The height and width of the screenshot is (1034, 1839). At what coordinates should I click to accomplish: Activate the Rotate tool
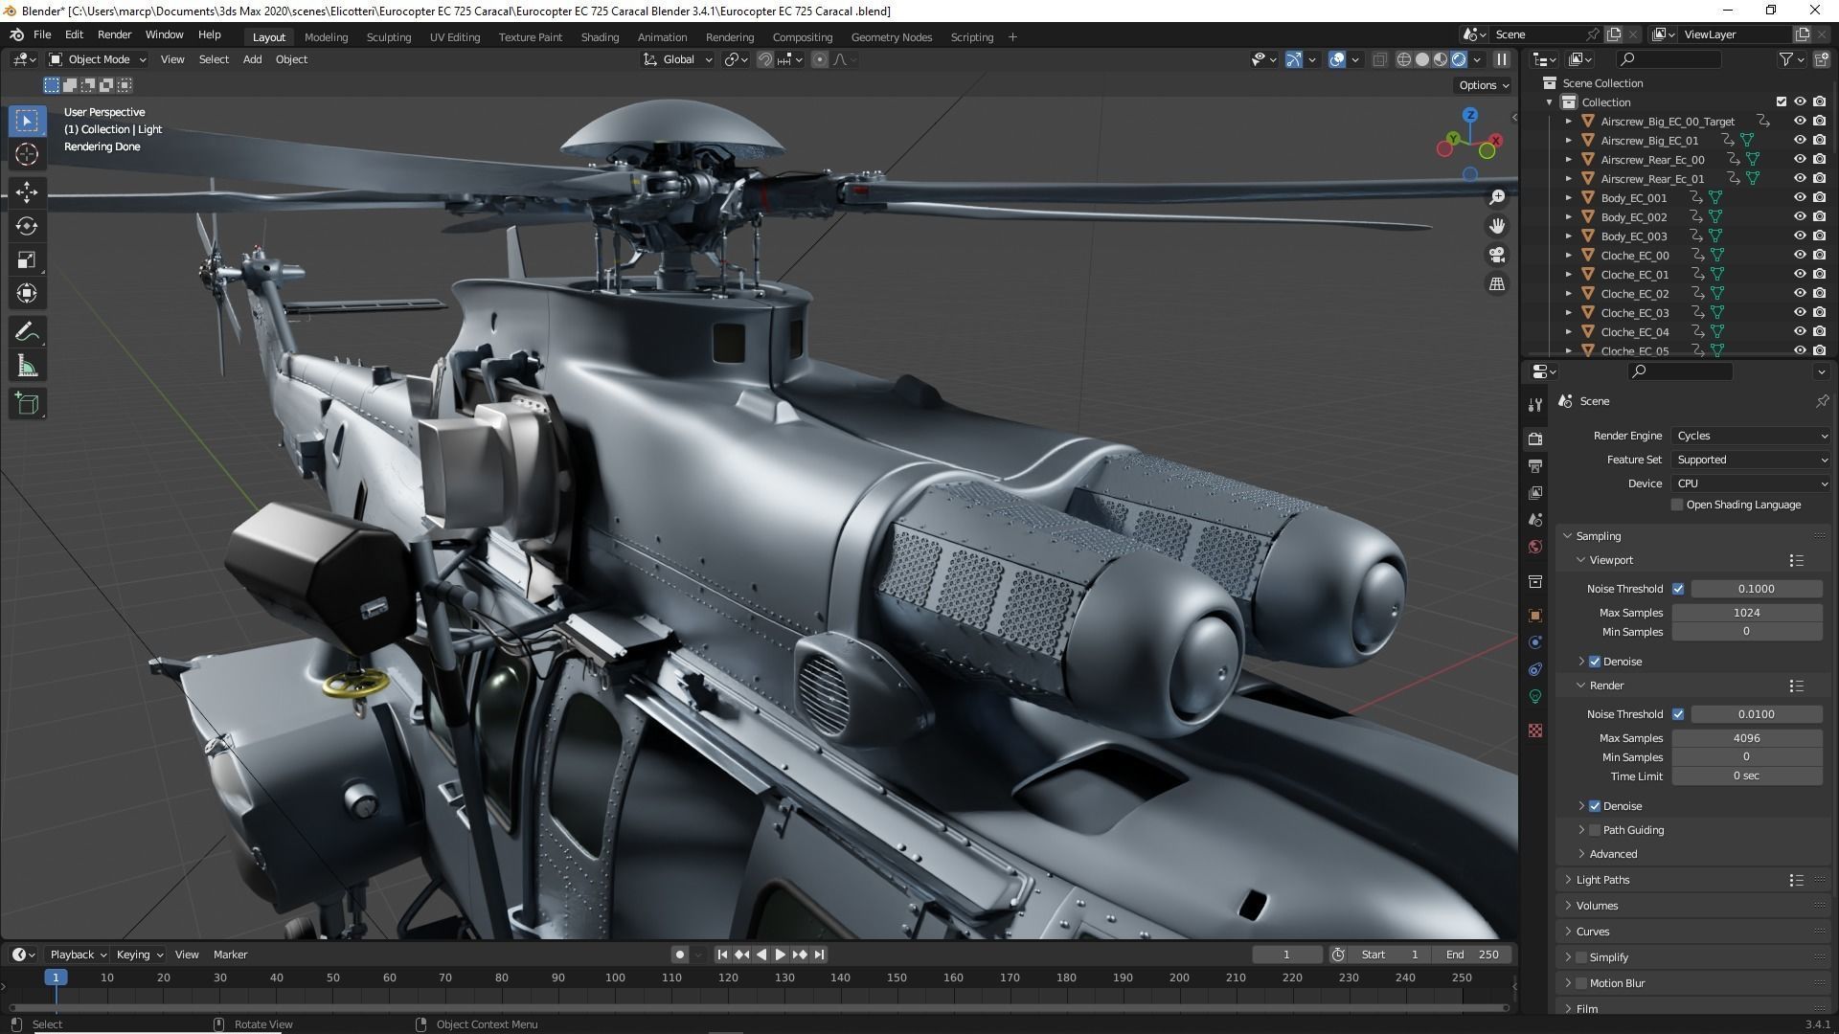pos(27,226)
